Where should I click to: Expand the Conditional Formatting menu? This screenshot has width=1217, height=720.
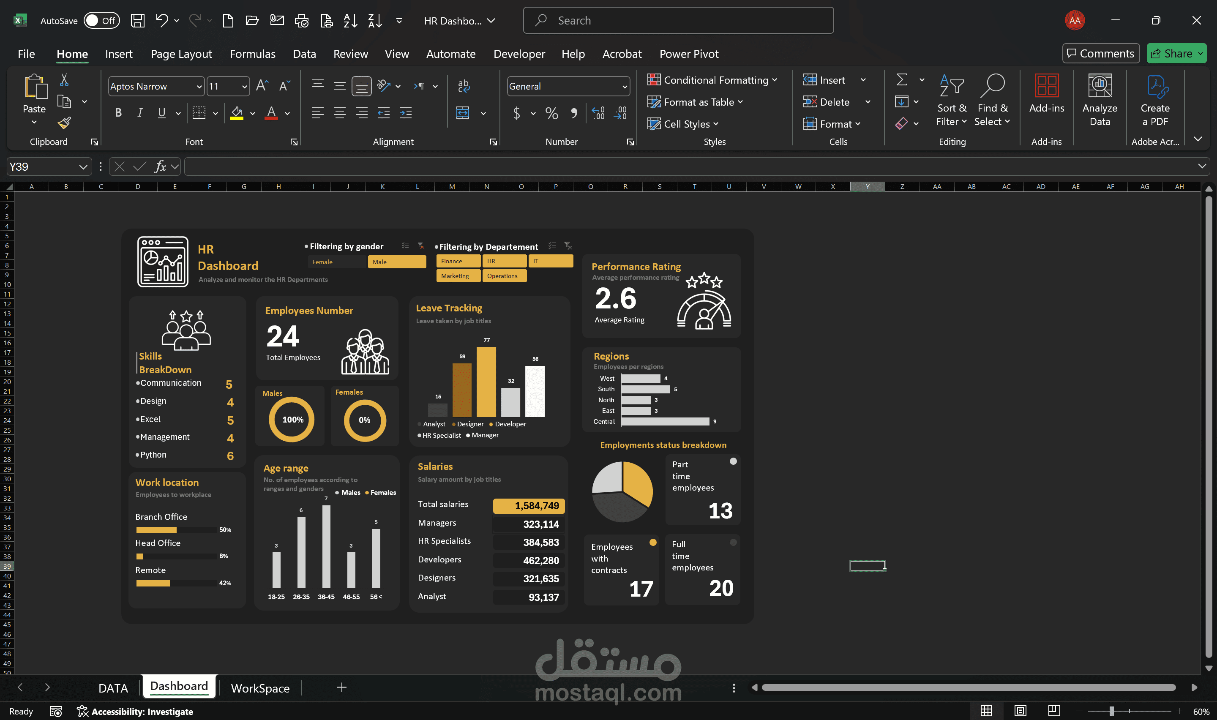(712, 80)
